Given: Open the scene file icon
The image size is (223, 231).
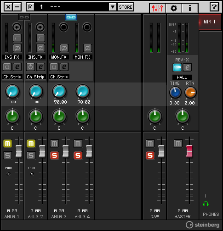Looking at the screenshot, I should click(x=30, y=7).
